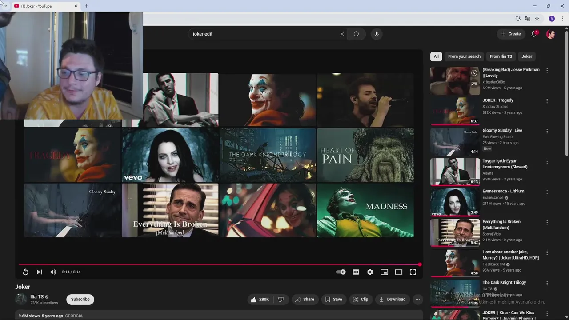
Task: Open more actions ellipsis under video
Action: (x=417, y=300)
